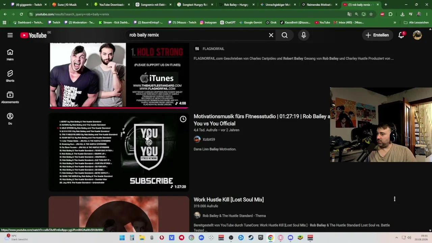Open the Inbox (460) Gmail bookmark

pyautogui.click(x=348, y=23)
